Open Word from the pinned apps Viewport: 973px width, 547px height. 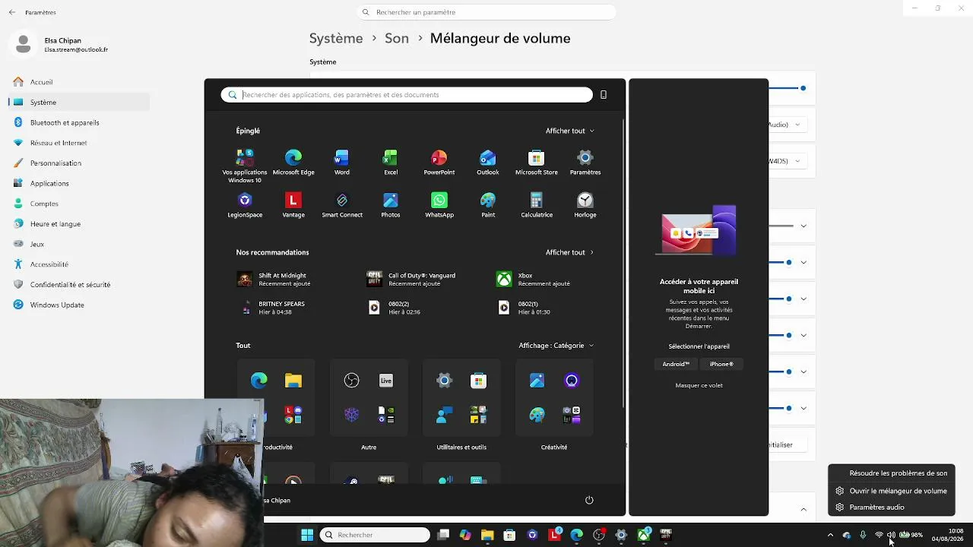pyautogui.click(x=342, y=162)
